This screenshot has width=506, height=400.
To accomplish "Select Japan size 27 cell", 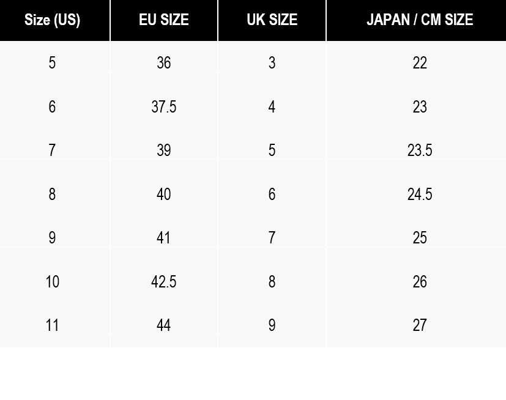I will [420, 325].
